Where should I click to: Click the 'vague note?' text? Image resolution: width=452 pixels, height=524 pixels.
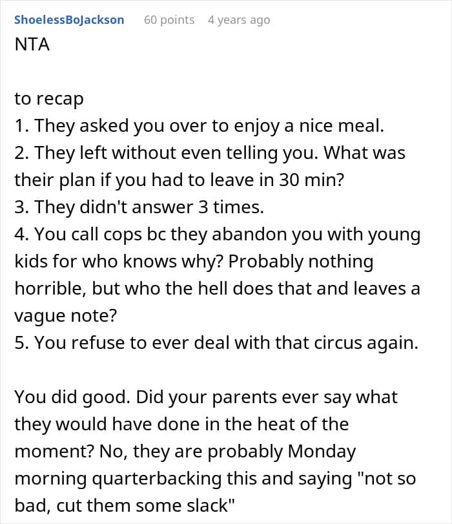[x=66, y=315]
